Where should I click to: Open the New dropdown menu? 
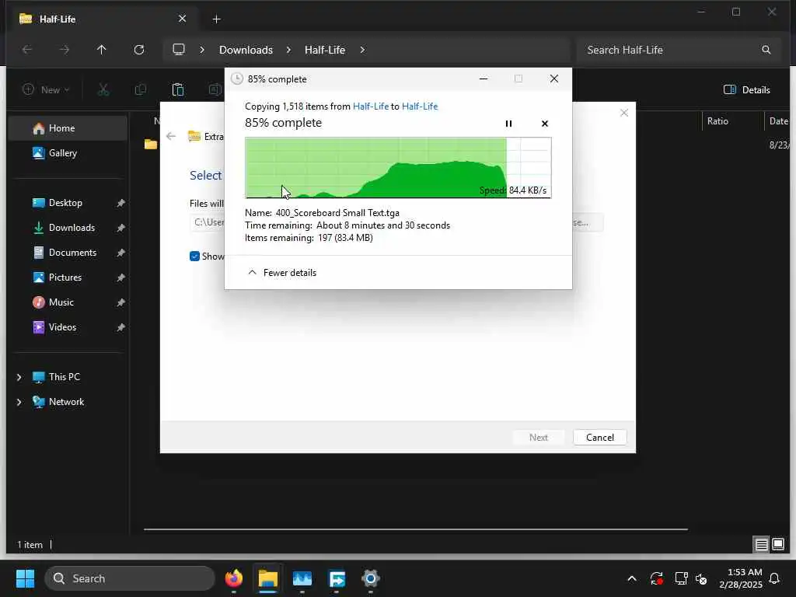pos(46,89)
